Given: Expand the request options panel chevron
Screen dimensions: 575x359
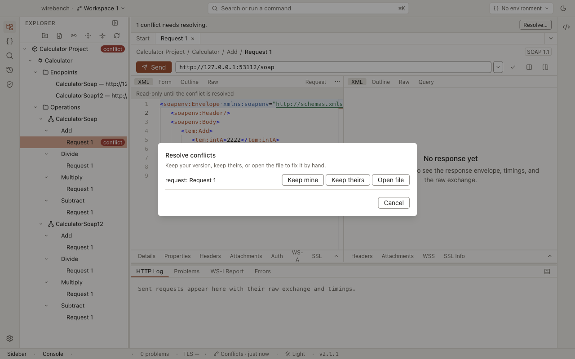Looking at the screenshot, I should 336,256.
